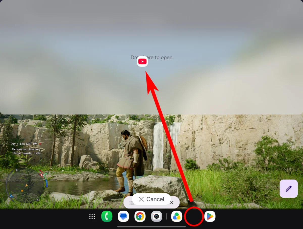Click the "Drop here to open" zone

(151, 57)
